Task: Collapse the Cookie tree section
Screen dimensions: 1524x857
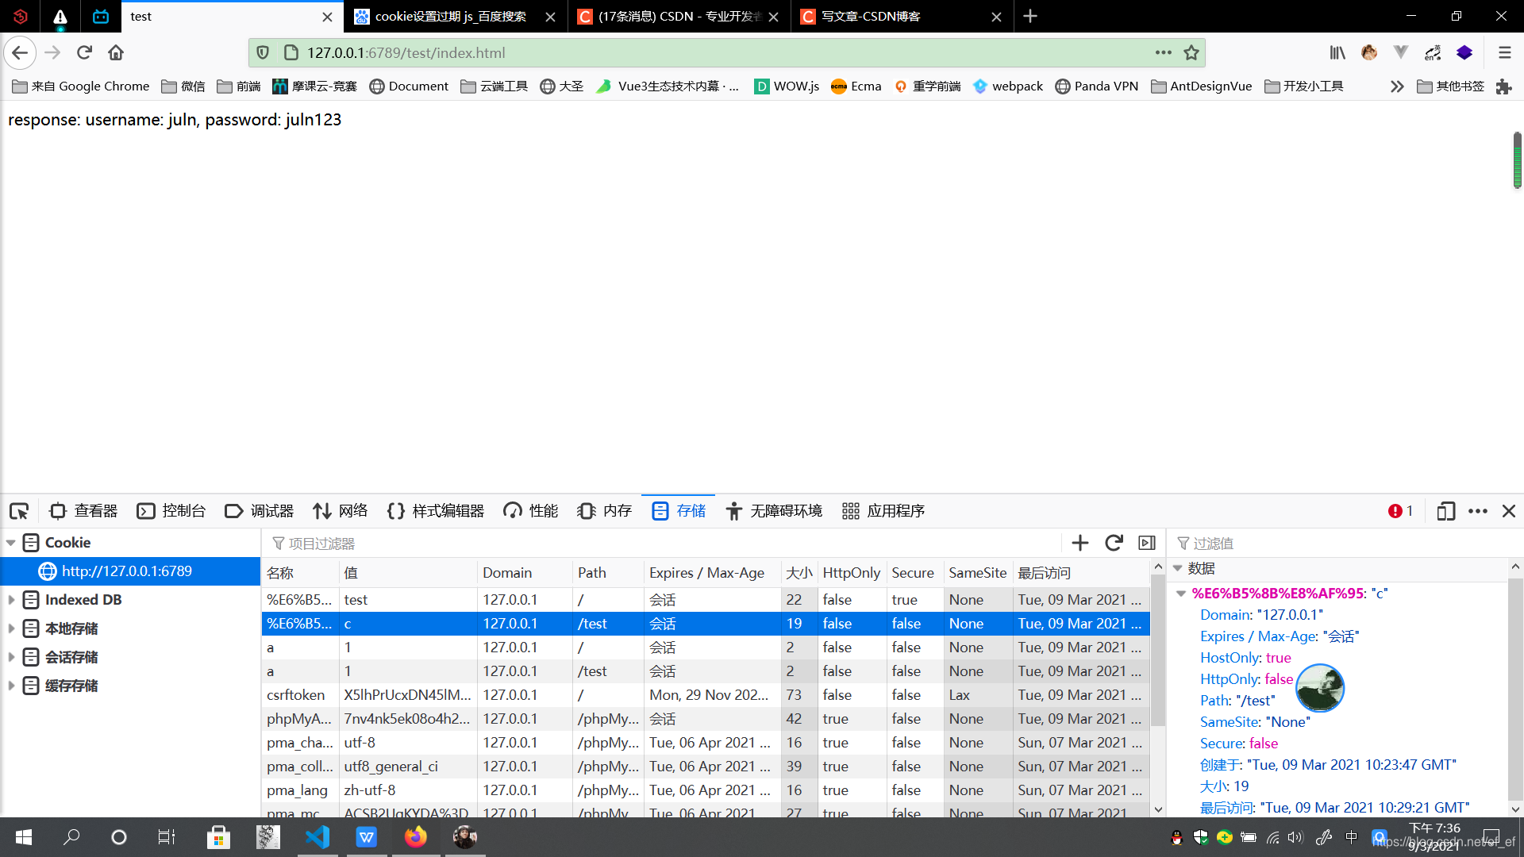Action: tap(11, 543)
